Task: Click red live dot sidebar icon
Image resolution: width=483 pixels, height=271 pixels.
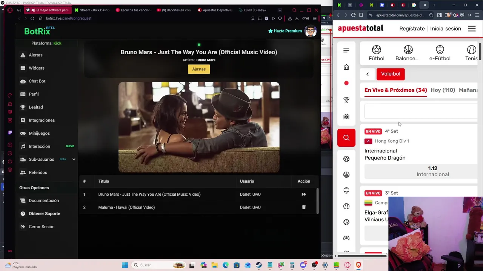Action: click(x=346, y=83)
